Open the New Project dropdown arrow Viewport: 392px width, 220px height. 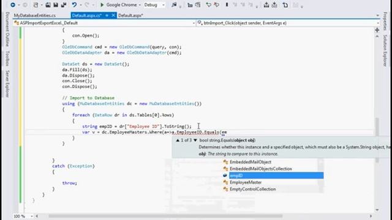point(42,5)
